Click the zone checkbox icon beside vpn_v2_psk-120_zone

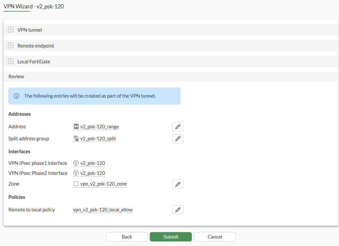76,184
